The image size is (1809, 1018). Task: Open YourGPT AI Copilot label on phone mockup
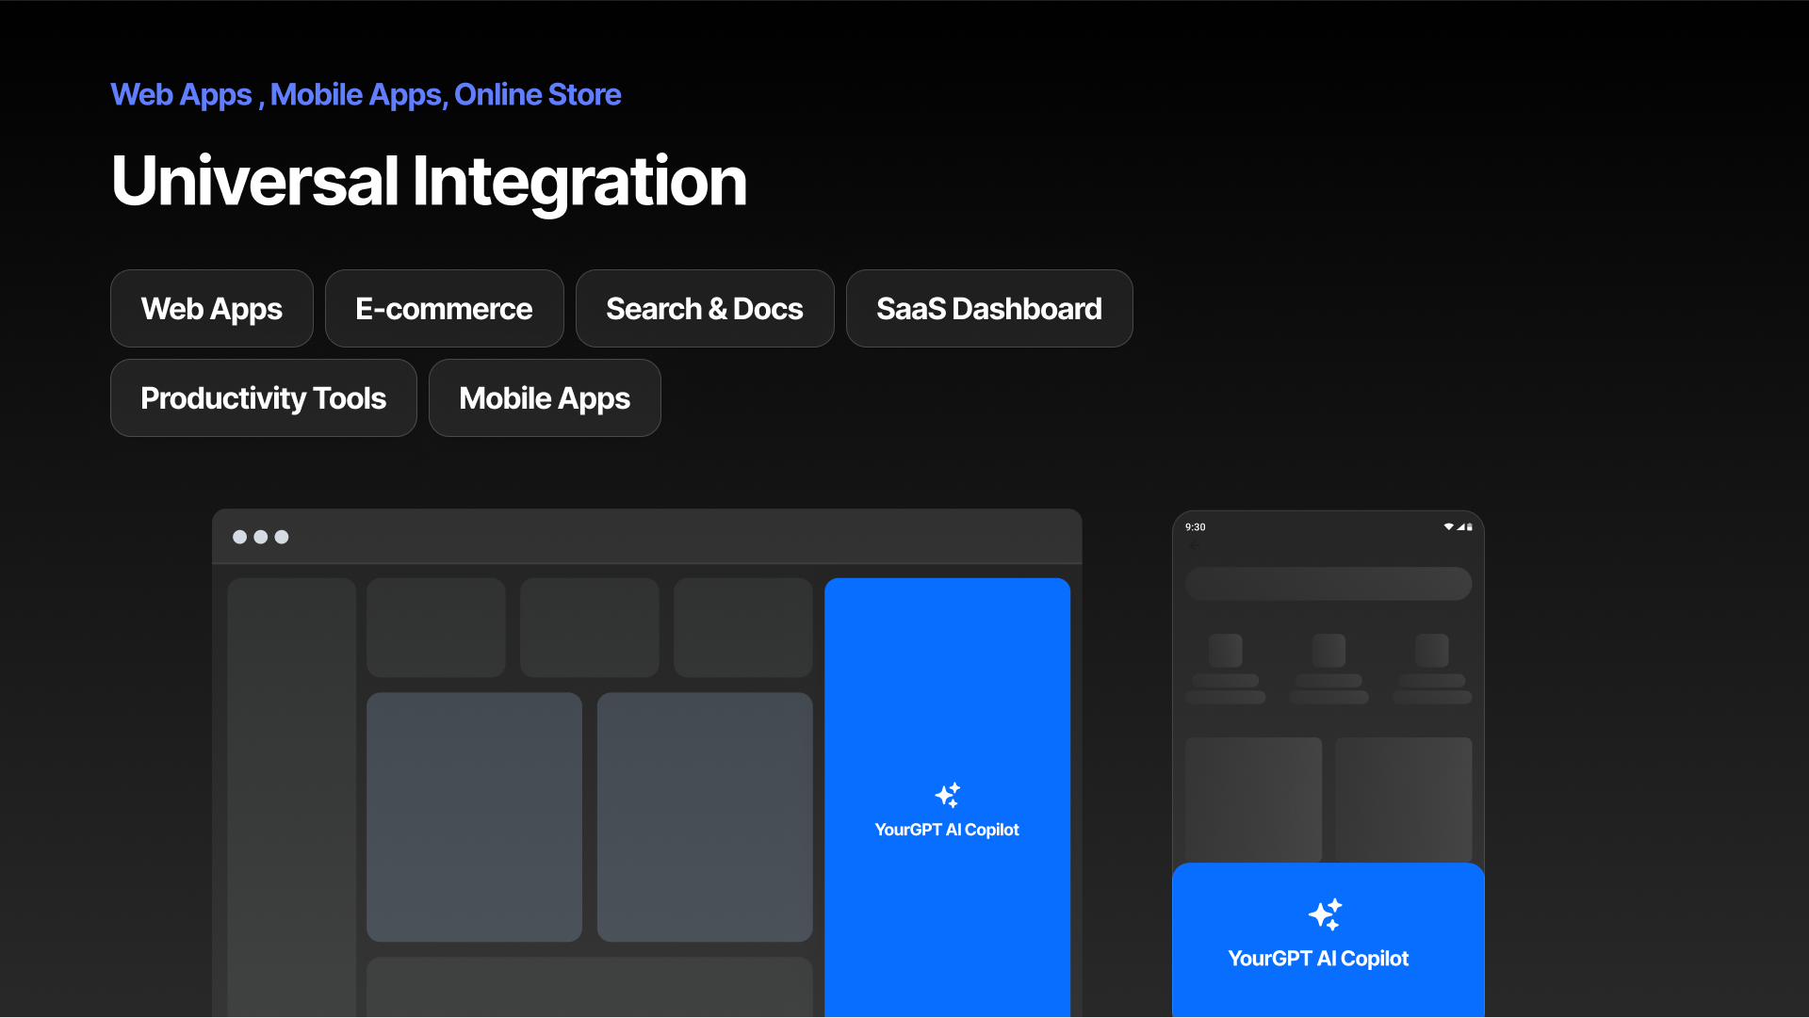click(x=1317, y=959)
